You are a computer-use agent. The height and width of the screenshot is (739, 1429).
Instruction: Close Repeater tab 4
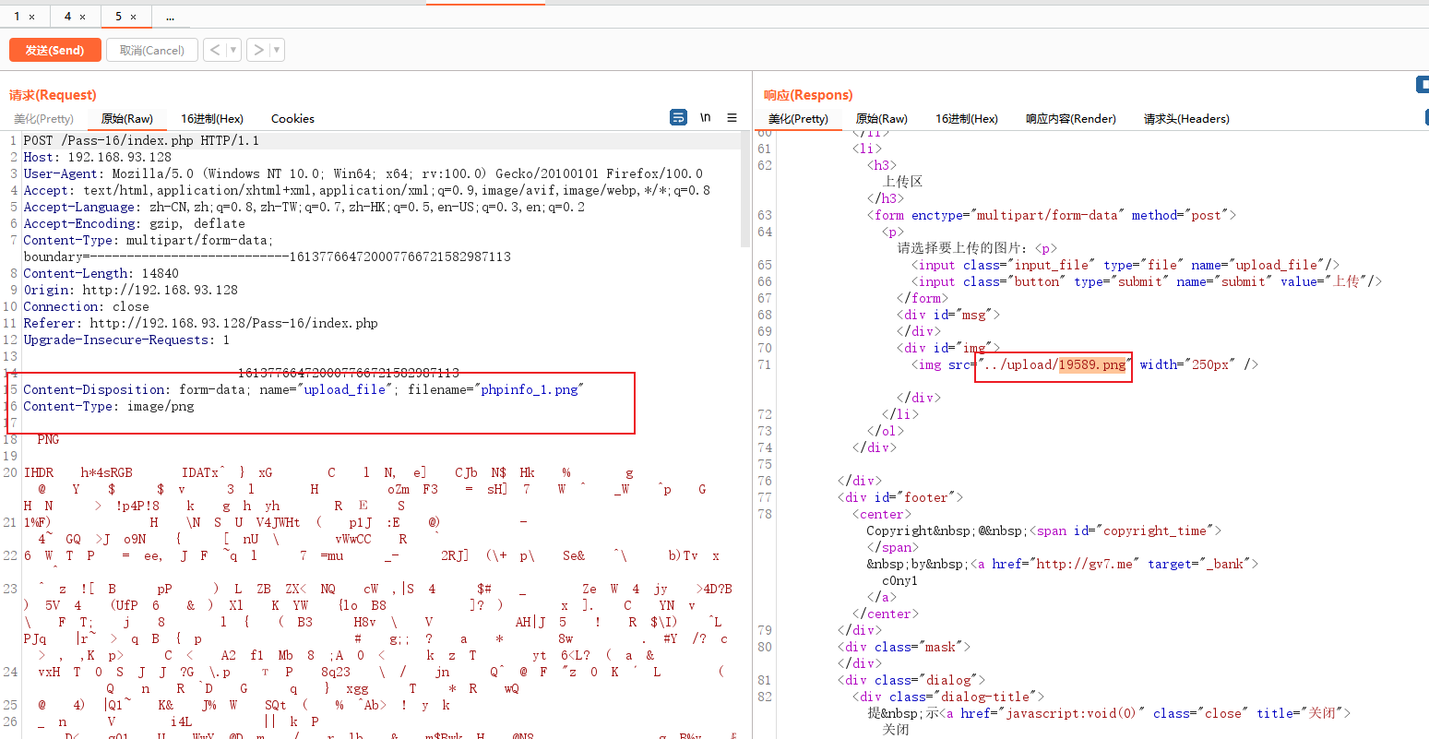(82, 17)
